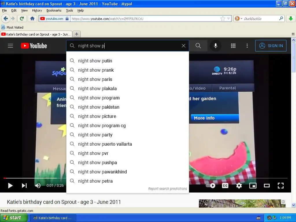
Task: Open the Windows start menu
Action: (14, 218)
